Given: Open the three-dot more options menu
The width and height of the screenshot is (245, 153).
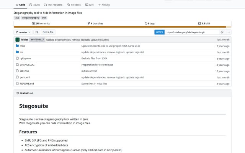Looking at the screenshot, I should coord(228,32).
